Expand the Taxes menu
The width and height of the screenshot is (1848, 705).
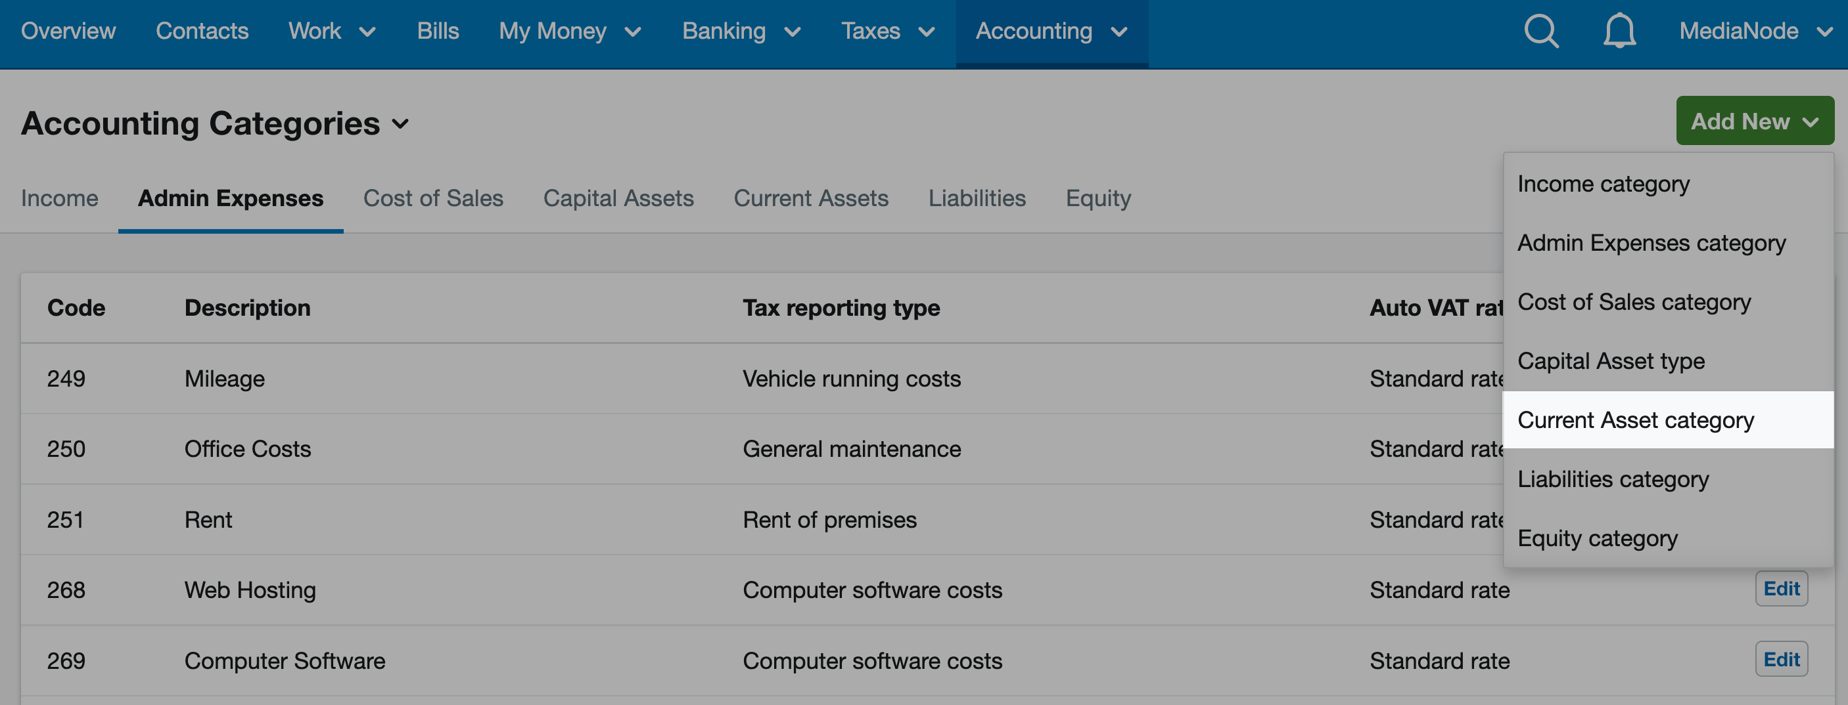pos(888,31)
